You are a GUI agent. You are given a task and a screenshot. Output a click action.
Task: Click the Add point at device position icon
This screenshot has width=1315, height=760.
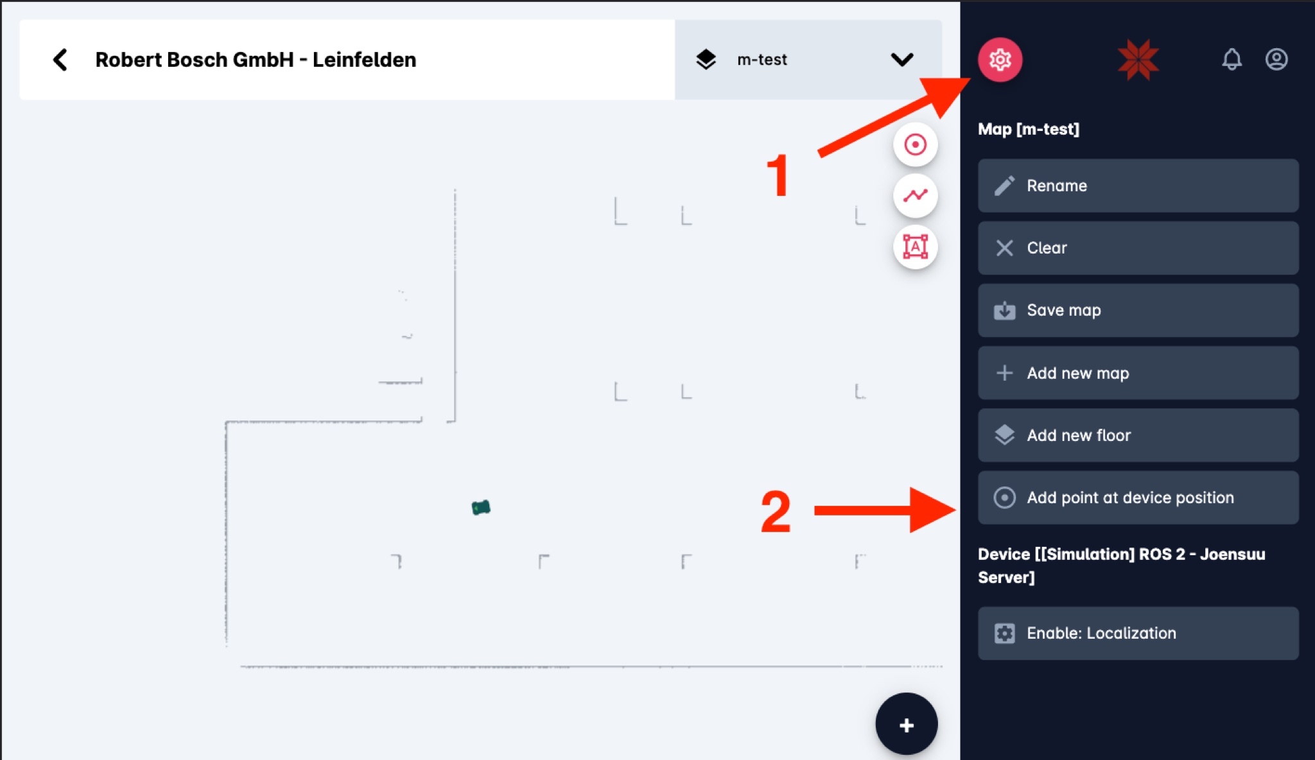point(1005,497)
